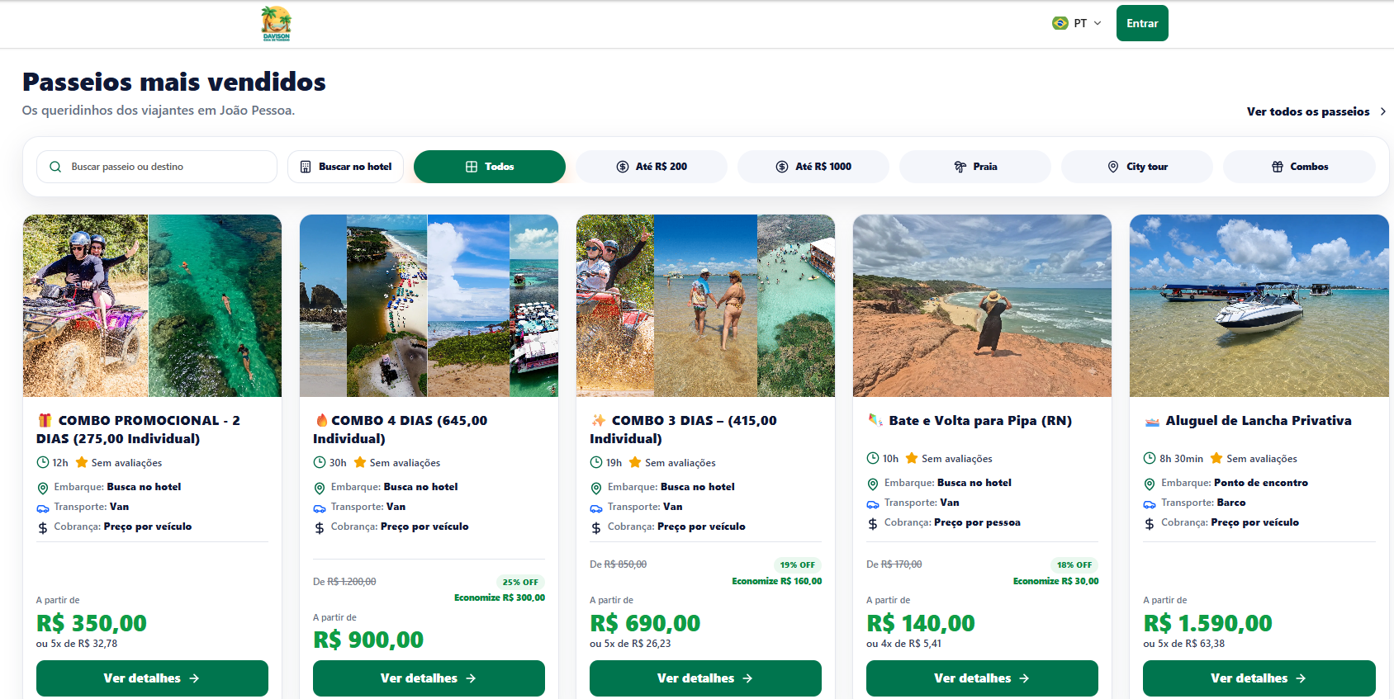Click the fire icon on Combo 4 Dias
The height and width of the screenshot is (699, 1394).
tap(321, 420)
